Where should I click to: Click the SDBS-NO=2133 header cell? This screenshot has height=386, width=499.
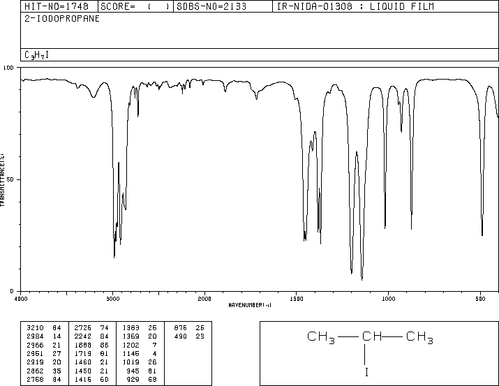click(x=223, y=6)
